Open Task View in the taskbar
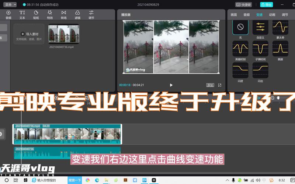Image resolution: width=295 pixels, height=184 pixels. pyautogui.click(x=16, y=180)
